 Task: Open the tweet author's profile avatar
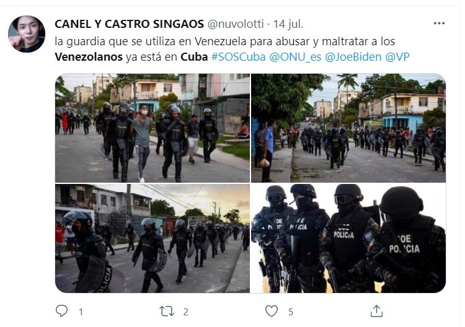[27, 34]
